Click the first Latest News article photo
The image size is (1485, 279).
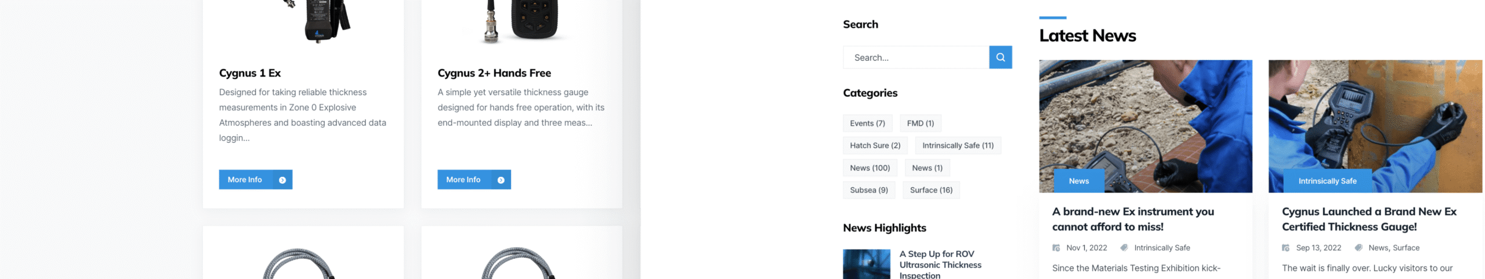(x=1145, y=126)
